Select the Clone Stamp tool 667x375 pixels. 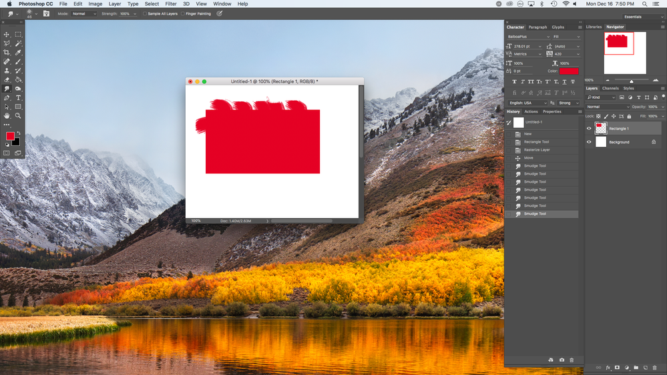click(x=7, y=71)
